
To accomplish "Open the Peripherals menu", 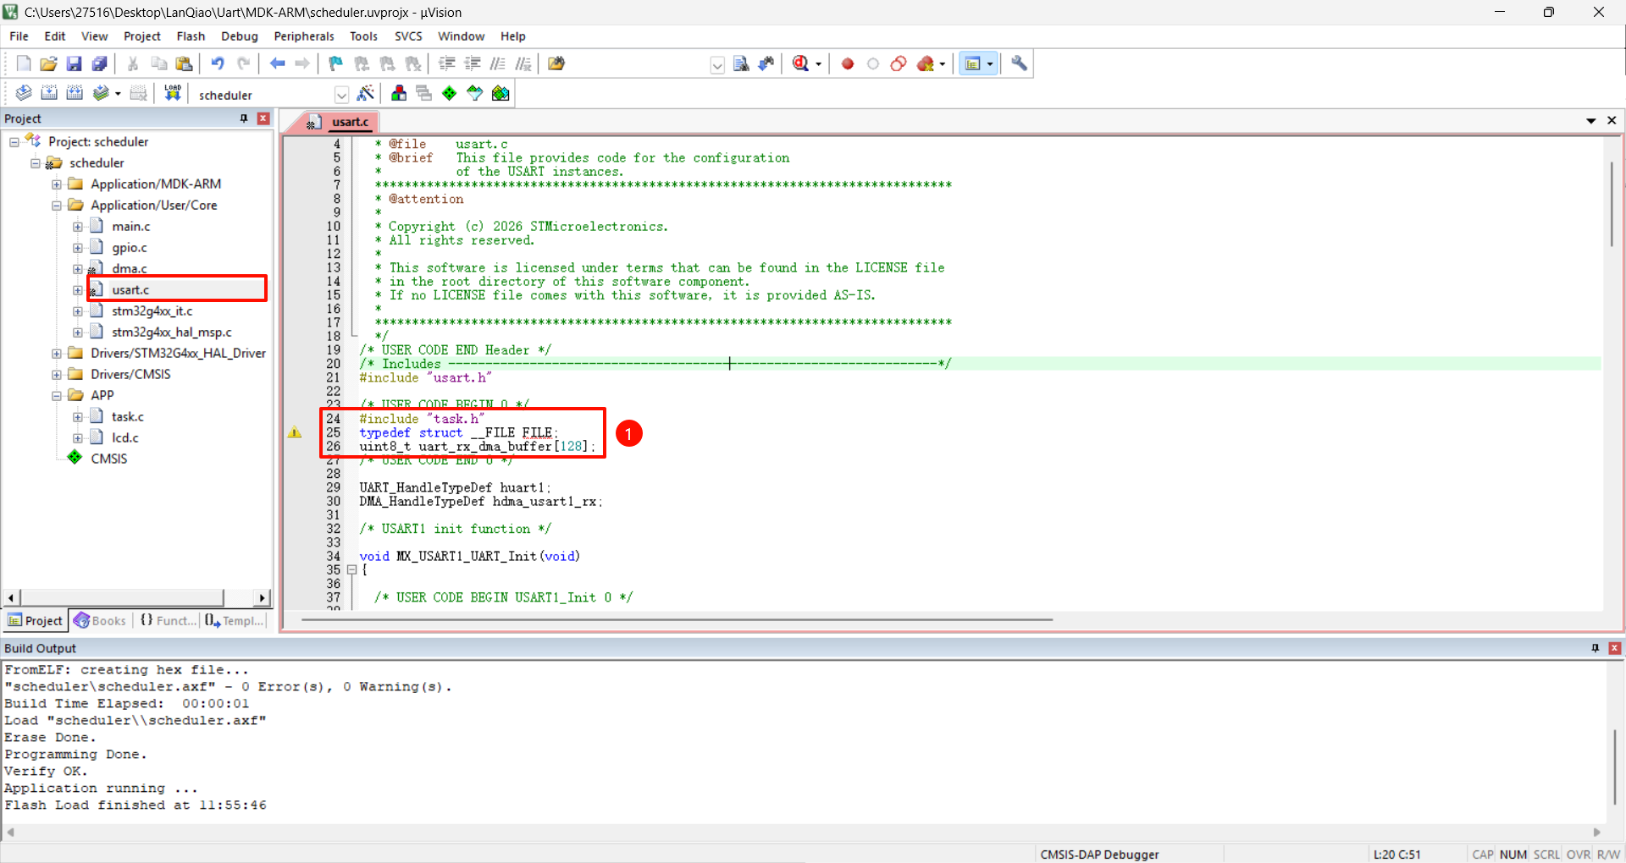I will [x=304, y=36].
